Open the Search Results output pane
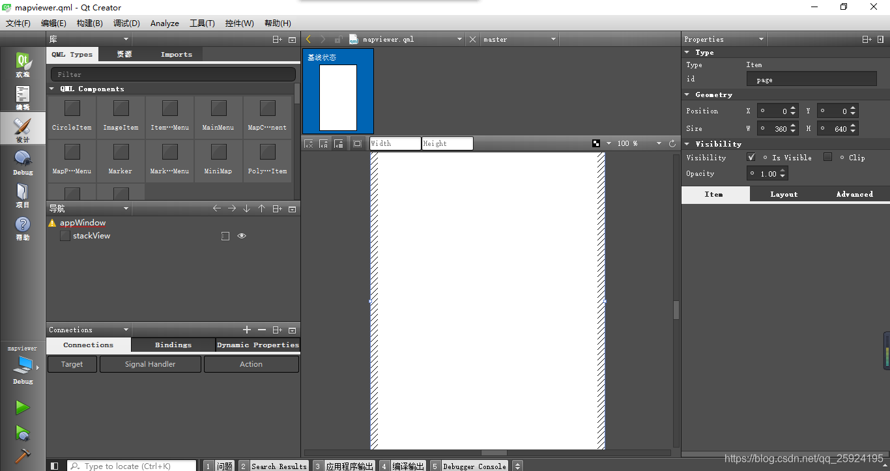This screenshot has width=890, height=471. [x=273, y=466]
